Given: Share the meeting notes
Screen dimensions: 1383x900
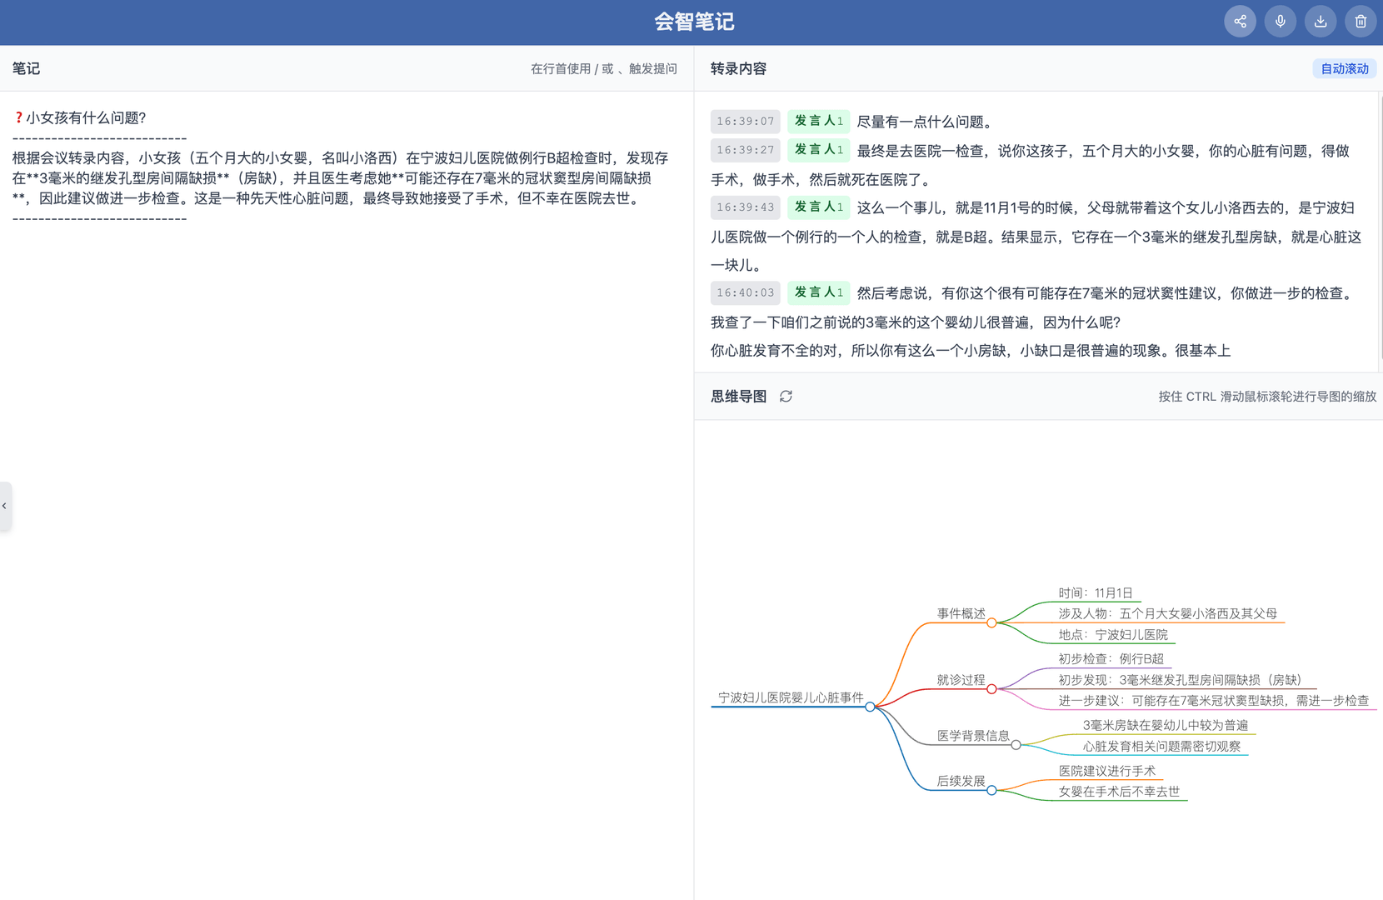Looking at the screenshot, I should pyautogui.click(x=1240, y=21).
